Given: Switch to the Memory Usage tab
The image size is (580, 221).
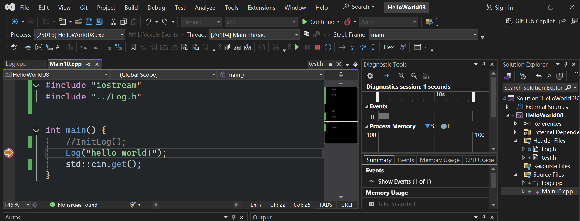Looking at the screenshot, I should pos(440,160).
